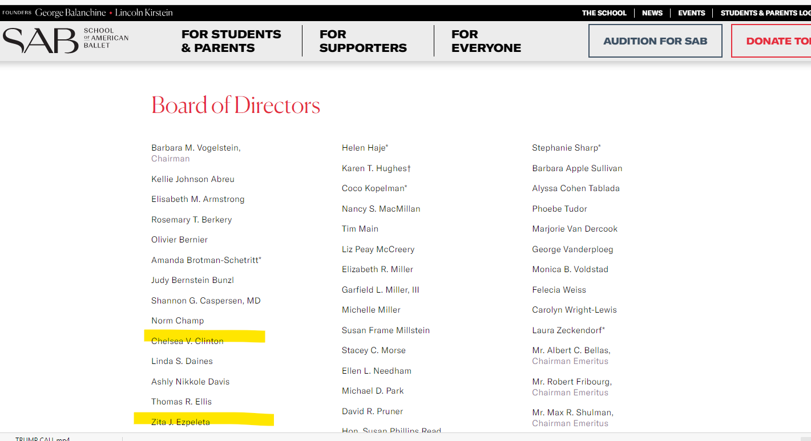Click the Audition for SAB button

[655, 41]
